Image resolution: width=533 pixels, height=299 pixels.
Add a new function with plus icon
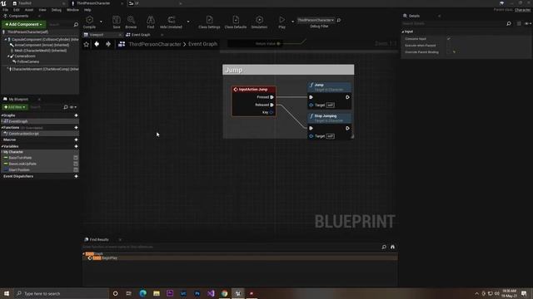(76, 127)
